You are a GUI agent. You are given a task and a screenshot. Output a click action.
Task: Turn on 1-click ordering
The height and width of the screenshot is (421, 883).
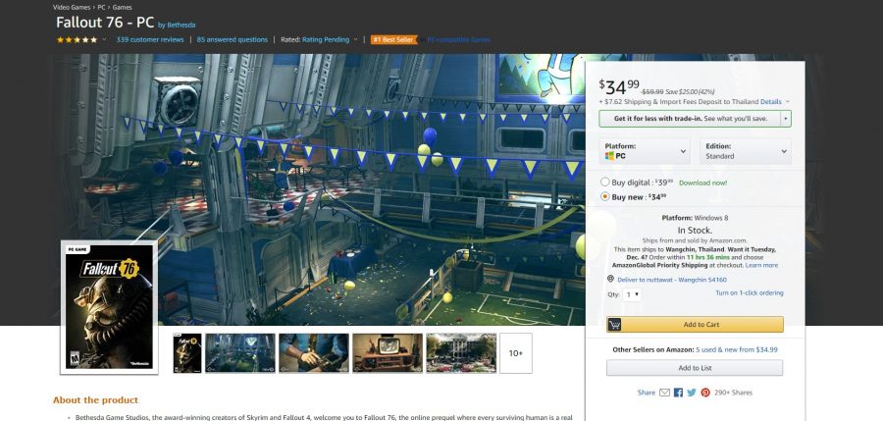coord(749,292)
